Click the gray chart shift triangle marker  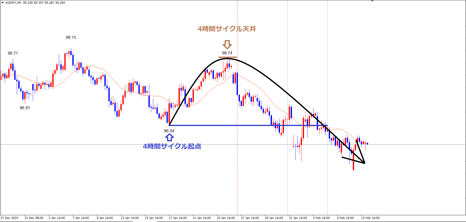[x=372, y=1]
